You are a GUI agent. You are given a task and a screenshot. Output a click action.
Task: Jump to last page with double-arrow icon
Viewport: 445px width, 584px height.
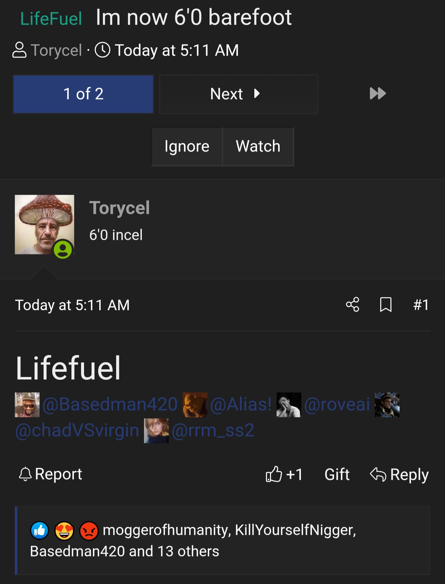click(x=378, y=94)
